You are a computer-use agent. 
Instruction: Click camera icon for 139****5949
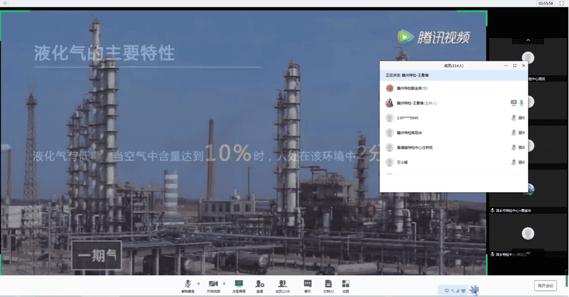tap(521, 118)
